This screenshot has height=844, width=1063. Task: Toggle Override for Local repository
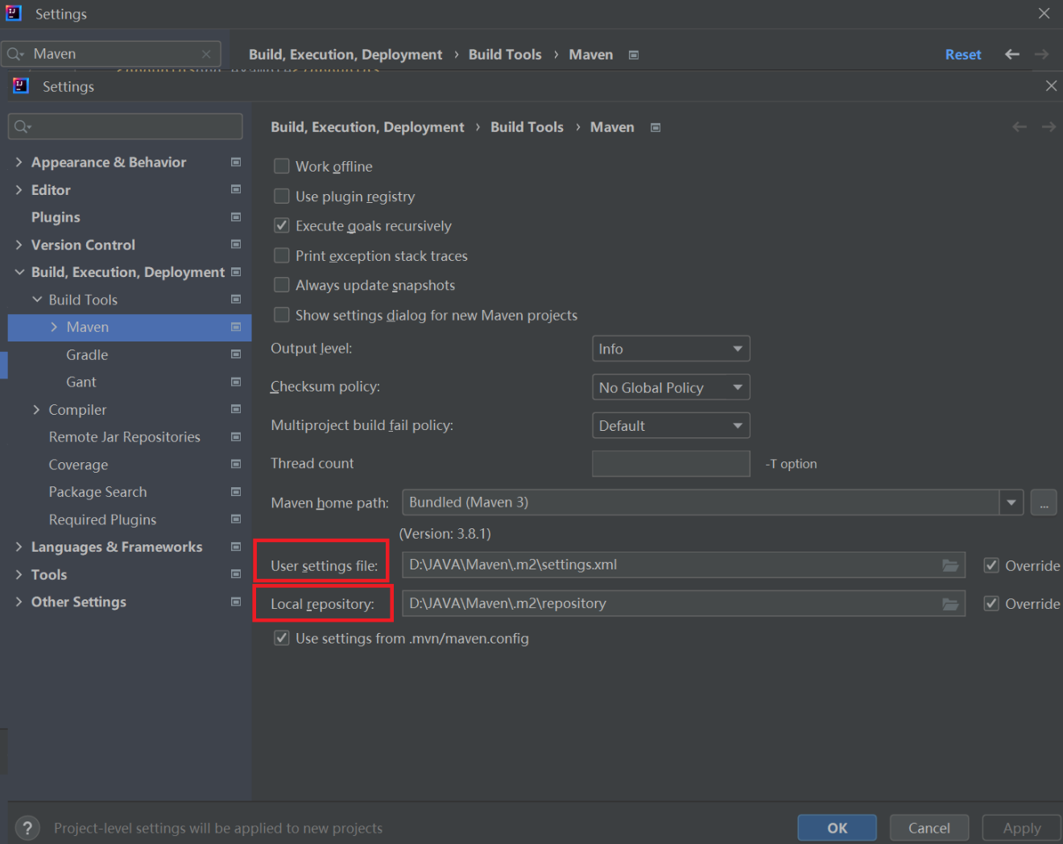coord(991,603)
